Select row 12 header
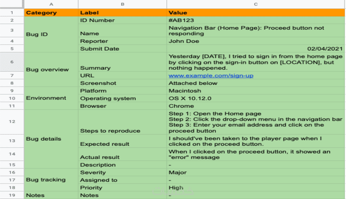This screenshot has height=199, width=346. pos(12,122)
